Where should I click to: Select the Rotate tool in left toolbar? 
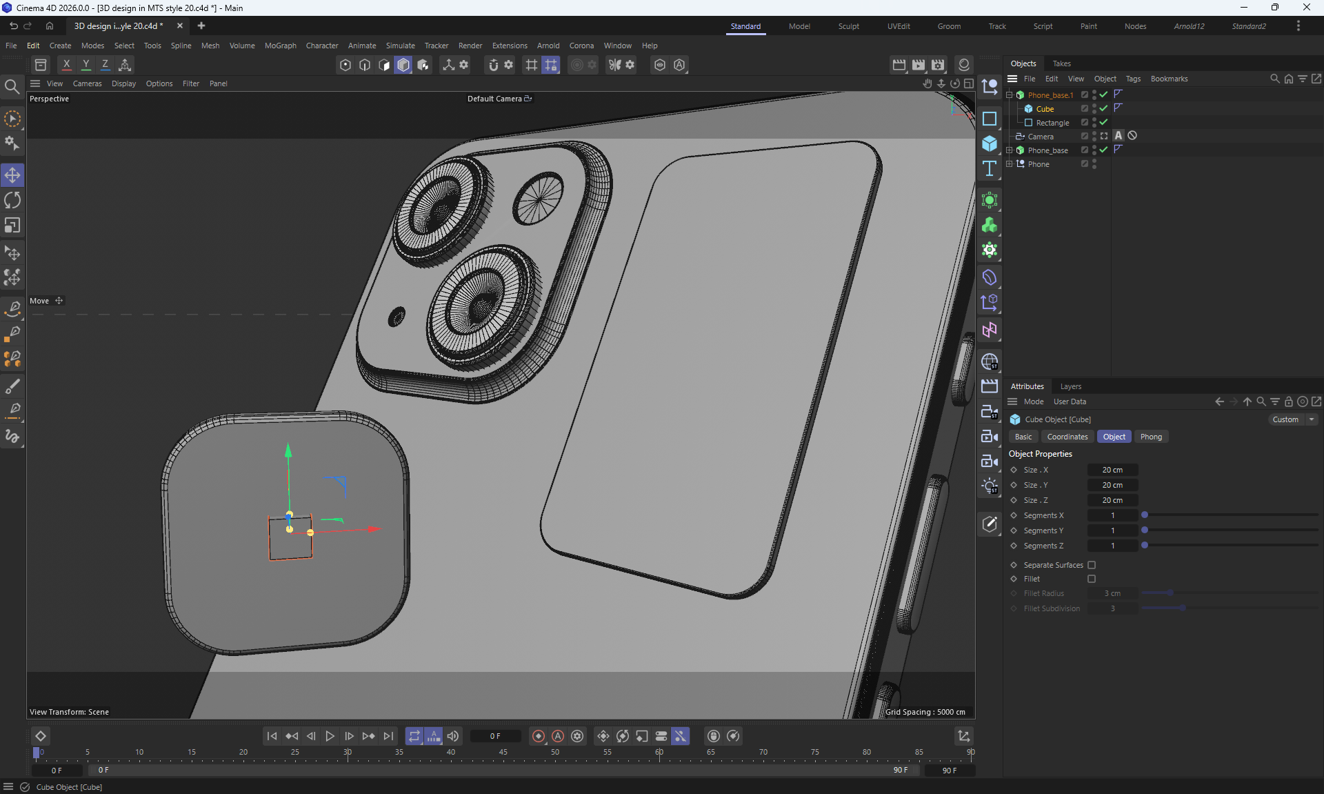click(12, 200)
